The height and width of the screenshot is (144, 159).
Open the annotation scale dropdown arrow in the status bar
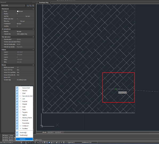tap(55, 142)
